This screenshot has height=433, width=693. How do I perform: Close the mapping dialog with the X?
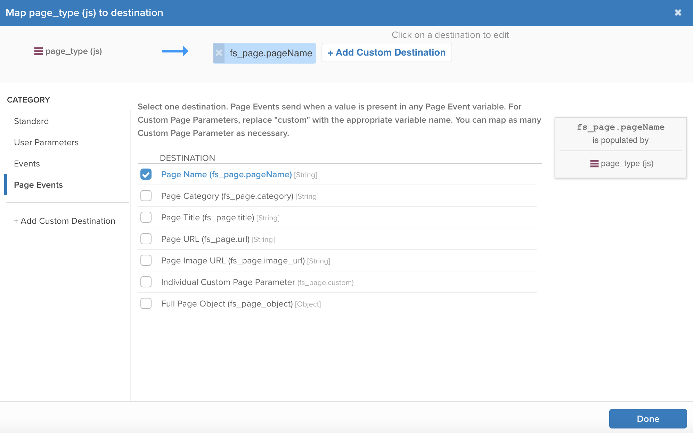pos(678,13)
